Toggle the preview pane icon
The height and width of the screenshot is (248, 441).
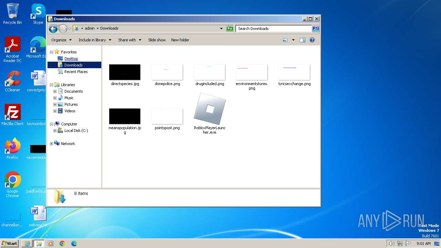click(x=302, y=40)
